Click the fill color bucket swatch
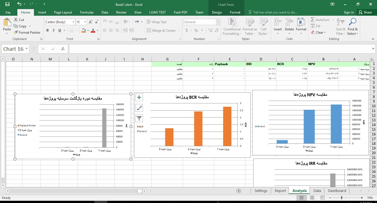The height and width of the screenshot is (203, 377). (84, 31)
